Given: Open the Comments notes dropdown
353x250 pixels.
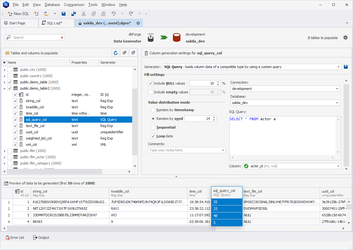Looking at the screenshot, I should pyautogui.click(x=223, y=150).
